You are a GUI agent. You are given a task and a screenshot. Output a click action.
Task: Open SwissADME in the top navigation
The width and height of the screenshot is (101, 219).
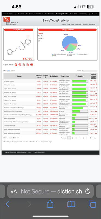coord(73,14)
